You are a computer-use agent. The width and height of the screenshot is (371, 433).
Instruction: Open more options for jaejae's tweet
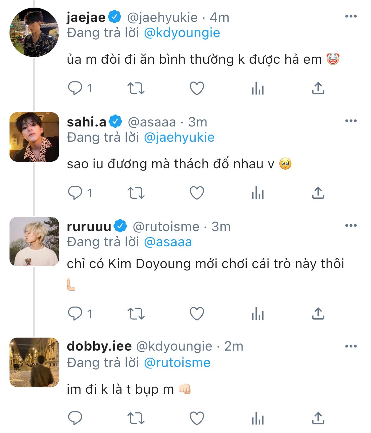[351, 16]
